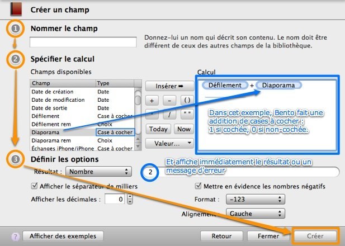Click the Défilement token in the calculation
345x246 pixels.
[x=225, y=85]
